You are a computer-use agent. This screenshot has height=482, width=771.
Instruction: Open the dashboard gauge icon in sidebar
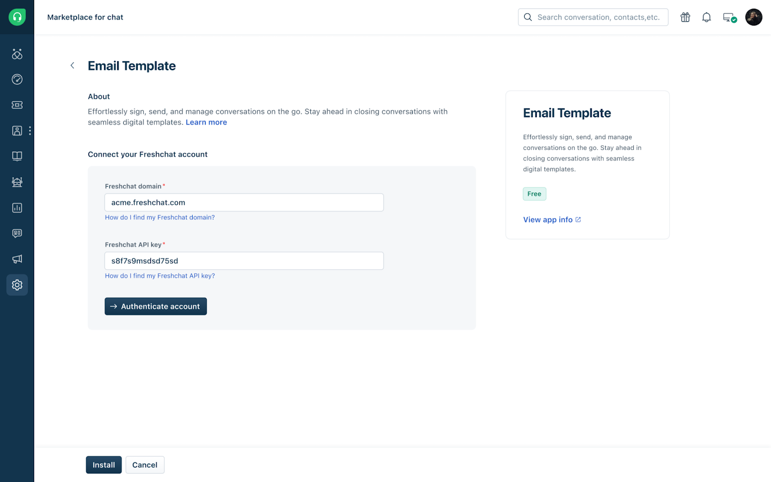click(x=17, y=79)
